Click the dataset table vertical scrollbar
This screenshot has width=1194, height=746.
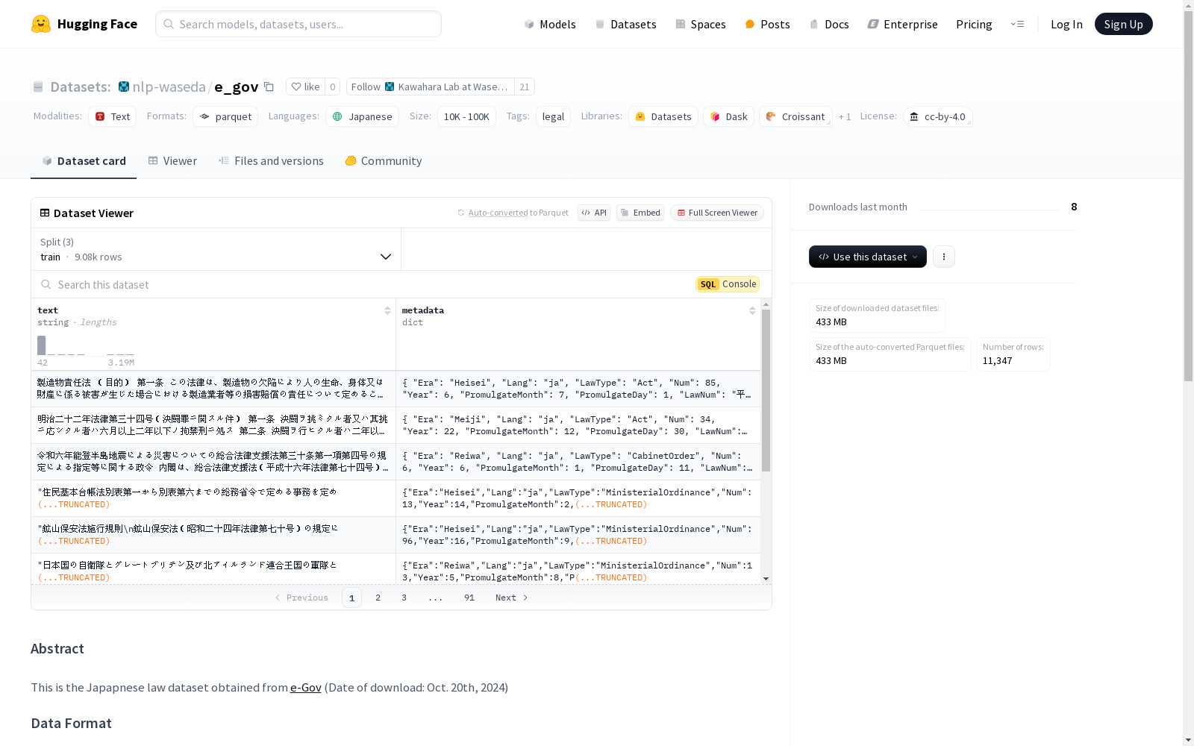tap(766, 391)
